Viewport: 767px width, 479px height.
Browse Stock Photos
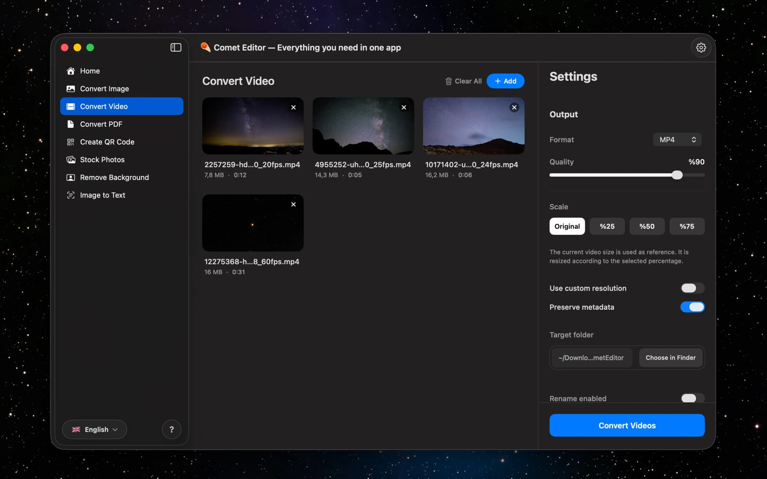pyautogui.click(x=102, y=159)
